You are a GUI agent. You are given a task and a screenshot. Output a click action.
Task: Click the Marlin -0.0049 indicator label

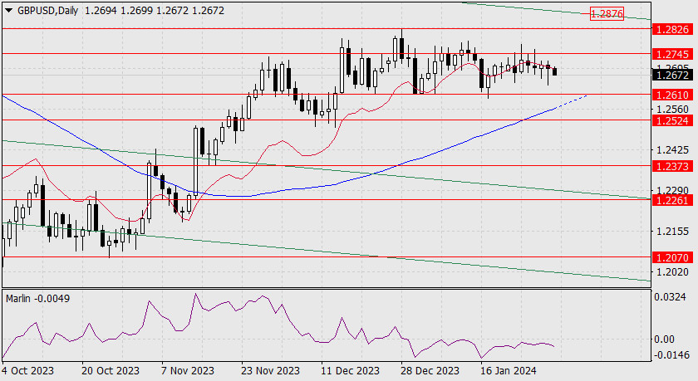coord(38,299)
